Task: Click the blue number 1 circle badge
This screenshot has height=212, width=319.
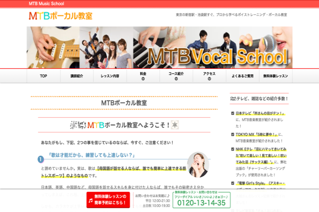Action: 41,159
